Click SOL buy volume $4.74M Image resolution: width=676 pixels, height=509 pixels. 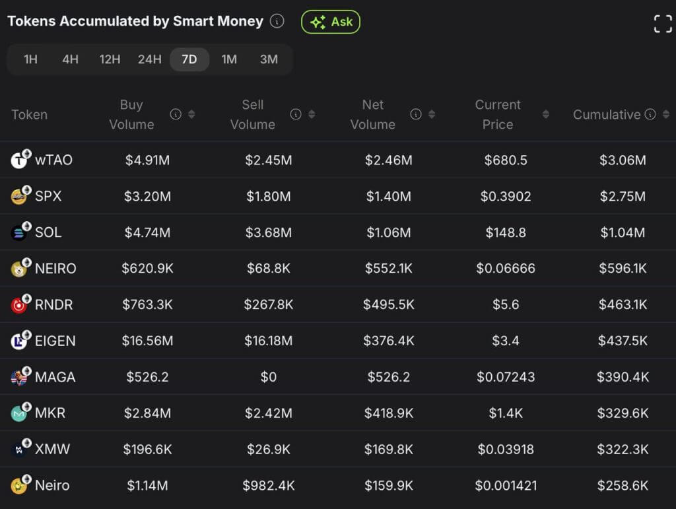click(147, 233)
